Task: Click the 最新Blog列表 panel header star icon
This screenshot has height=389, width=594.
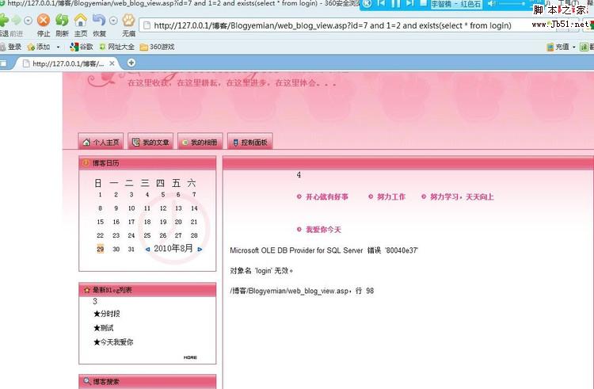Action: (87, 290)
